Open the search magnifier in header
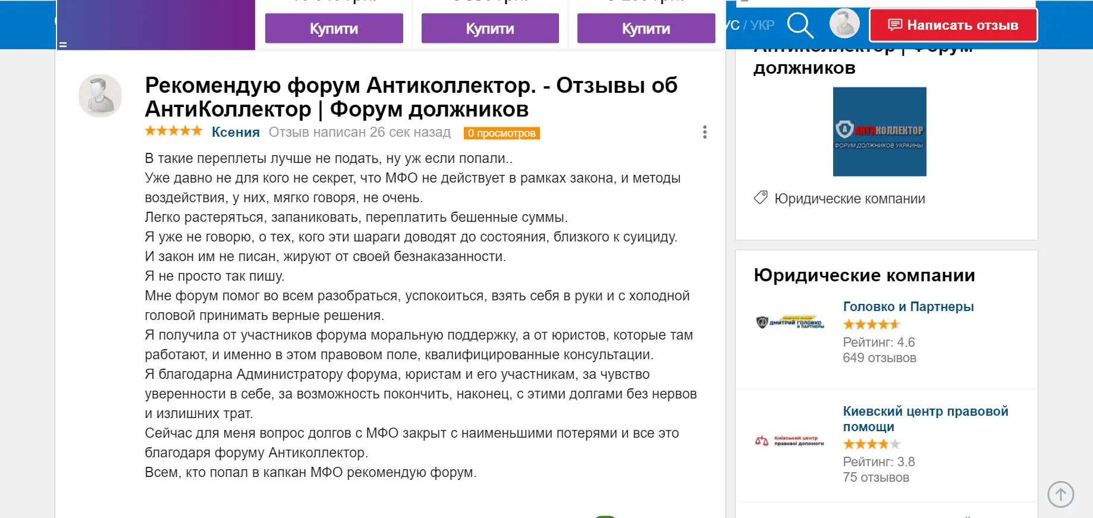Viewport: 1093px width, 518px height. click(800, 26)
